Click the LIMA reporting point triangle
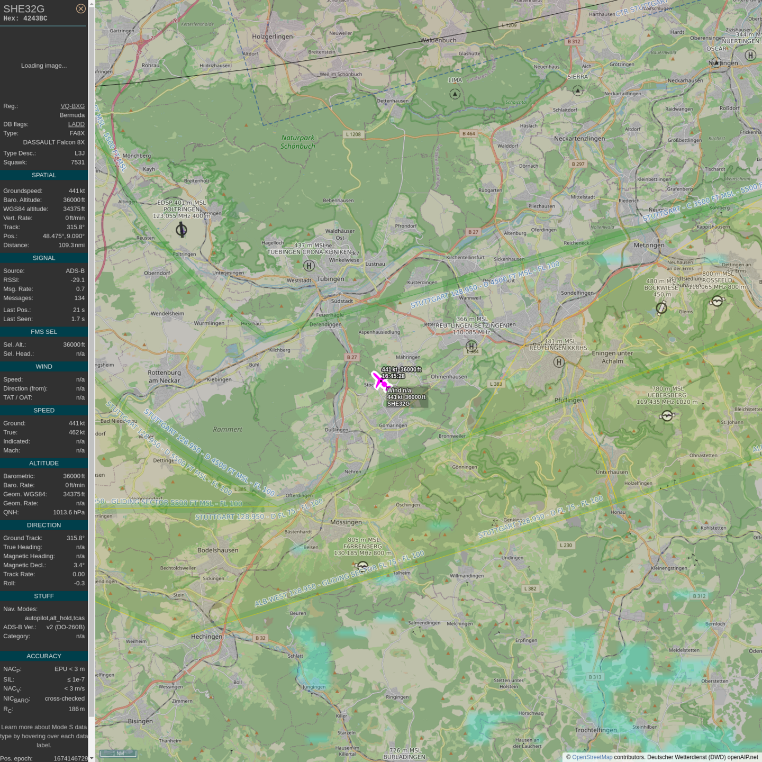762x762 pixels. pos(455,94)
